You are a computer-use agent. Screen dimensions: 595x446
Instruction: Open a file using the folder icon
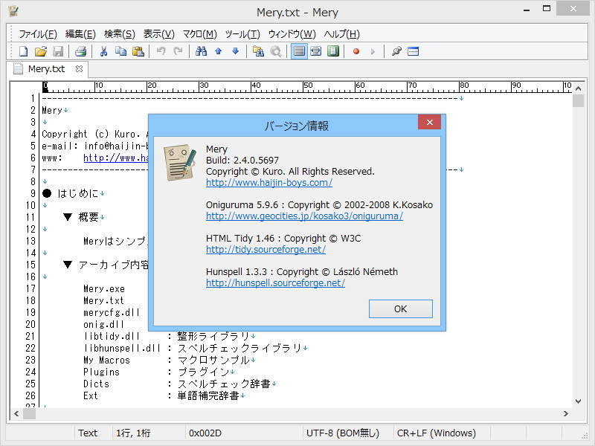(x=41, y=51)
